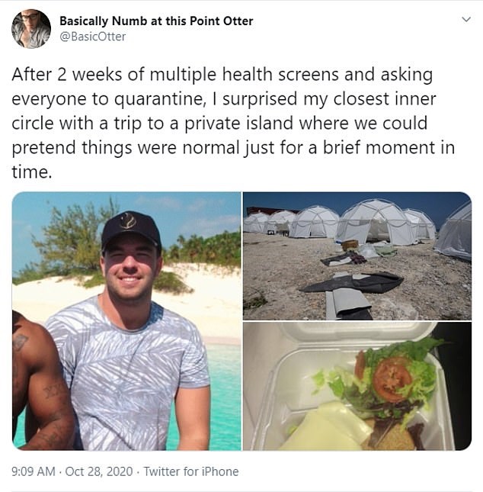Click the first line of the tweet text
Image resolution: width=483 pixels, height=492 pixels.
tap(222, 75)
